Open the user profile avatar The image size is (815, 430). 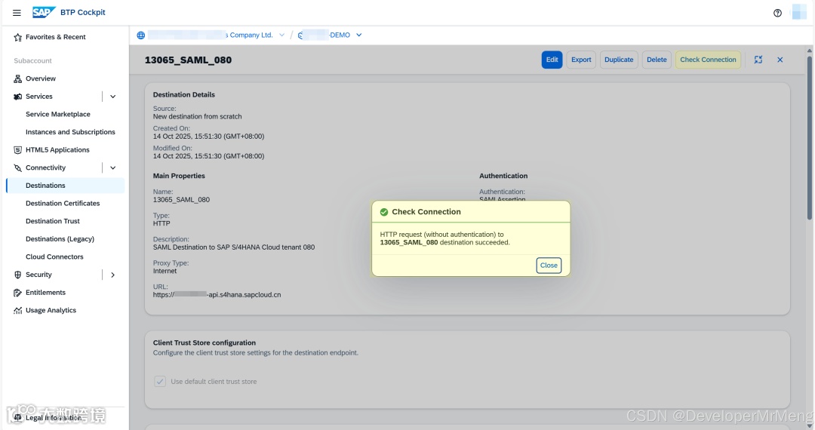click(798, 12)
